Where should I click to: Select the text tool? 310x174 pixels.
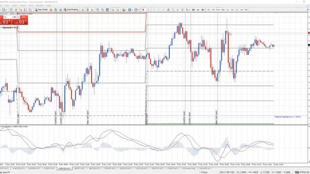pos(178,10)
